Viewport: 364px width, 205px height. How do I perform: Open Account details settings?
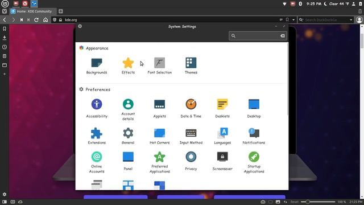click(128, 110)
